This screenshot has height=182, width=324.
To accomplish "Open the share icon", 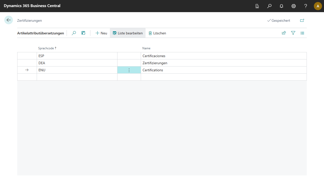I will click(284, 33).
